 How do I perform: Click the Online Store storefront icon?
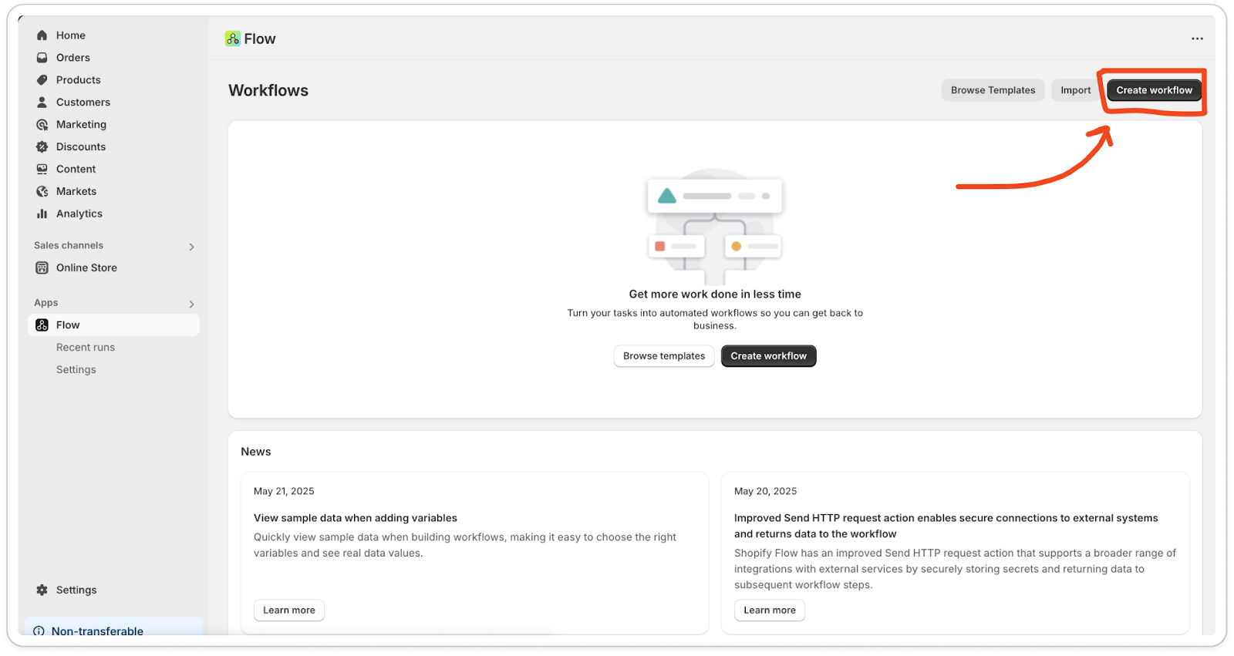pos(42,268)
